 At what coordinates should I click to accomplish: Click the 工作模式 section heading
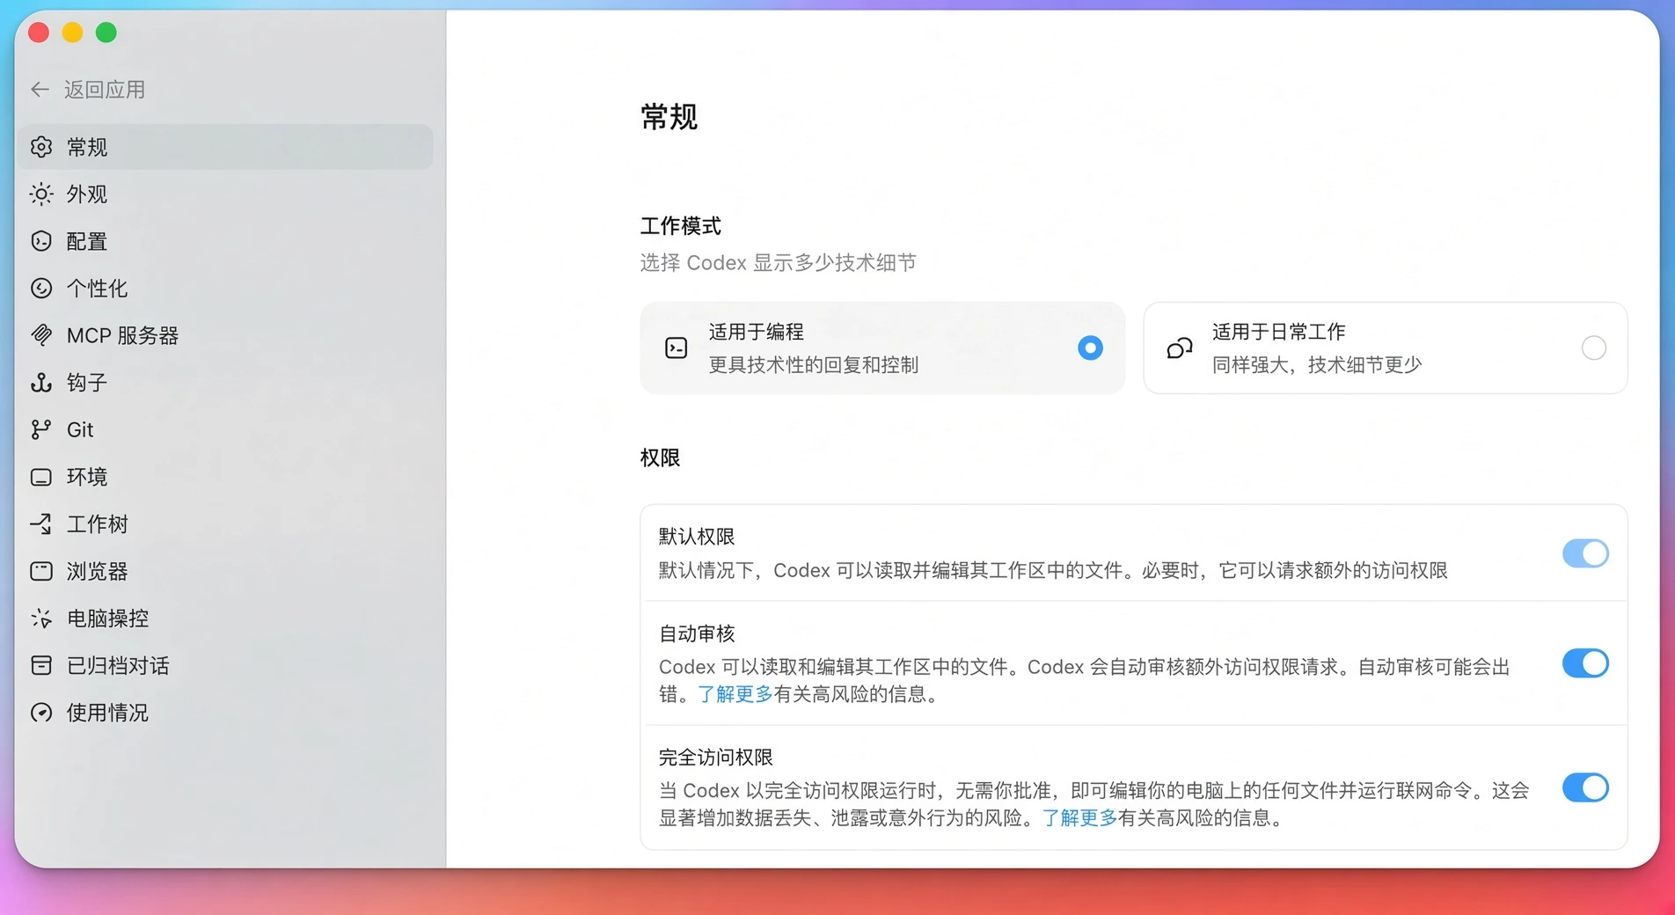click(681, 226)
